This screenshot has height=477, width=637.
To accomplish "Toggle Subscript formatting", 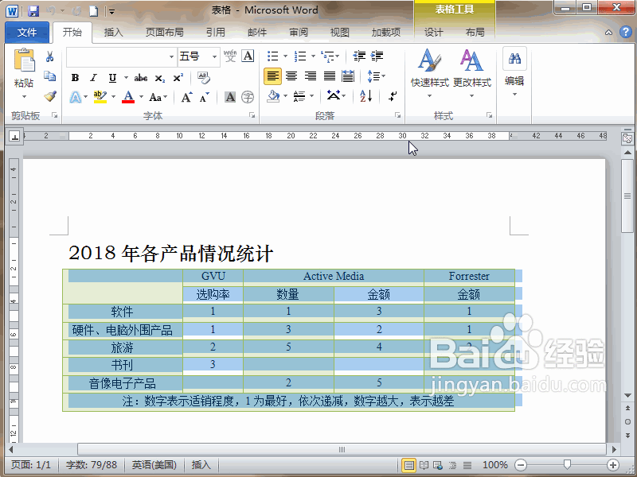I will 160,77.
